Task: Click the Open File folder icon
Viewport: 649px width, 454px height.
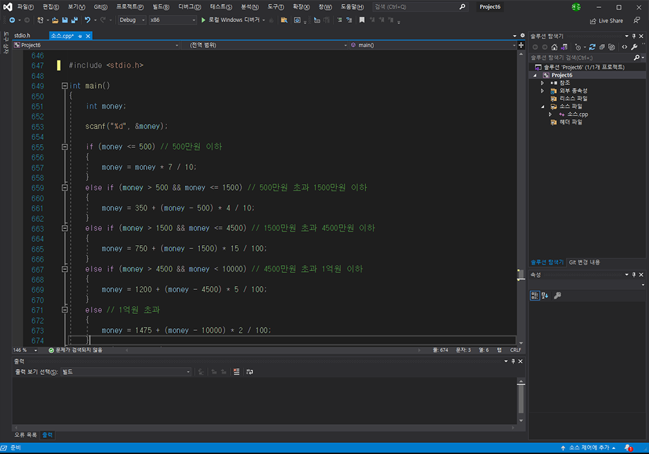Action: click(x=55, y=20)
